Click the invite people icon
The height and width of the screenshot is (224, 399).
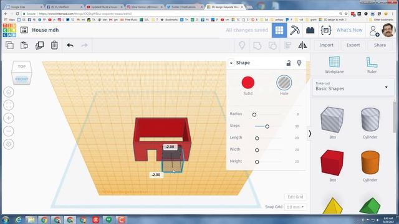(374, 30)
